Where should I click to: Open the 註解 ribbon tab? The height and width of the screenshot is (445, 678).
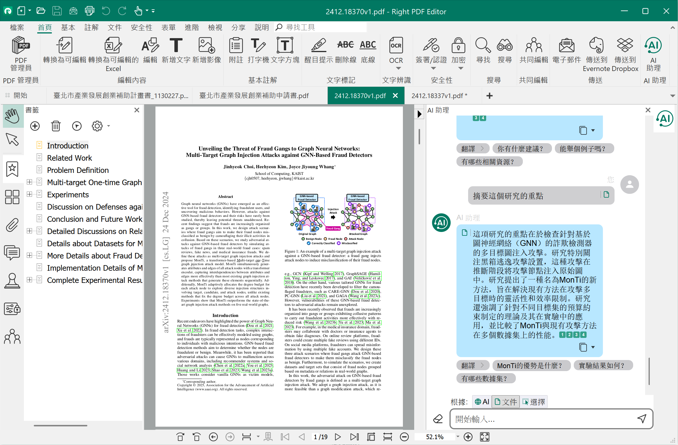coord(91,27)
